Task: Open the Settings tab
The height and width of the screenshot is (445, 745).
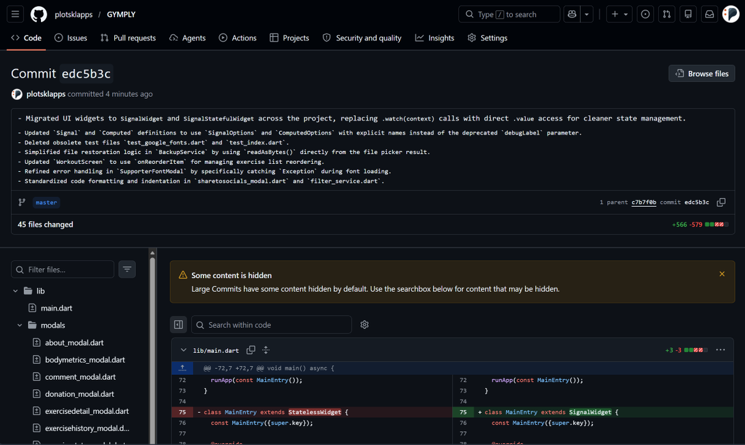Action: (487, 38)
